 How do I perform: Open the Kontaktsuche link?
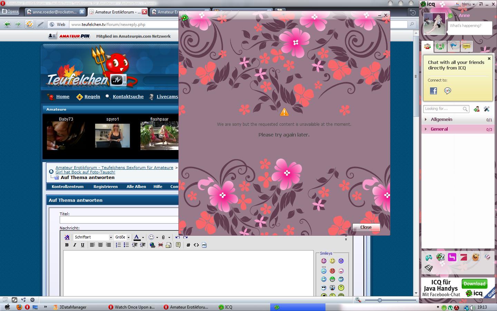point(128,97)
